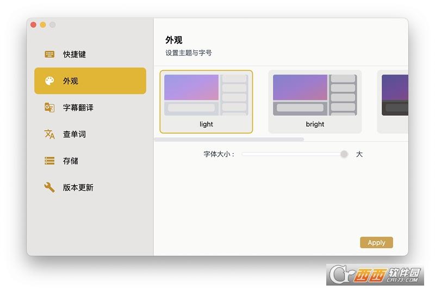The image size is (435, 291).
Task: Click the 字体大小: label
Action: click(x=219, y=154)
